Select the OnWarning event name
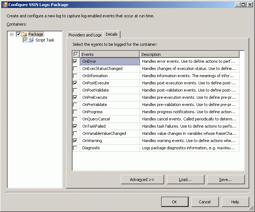 (x=92, y=141)
